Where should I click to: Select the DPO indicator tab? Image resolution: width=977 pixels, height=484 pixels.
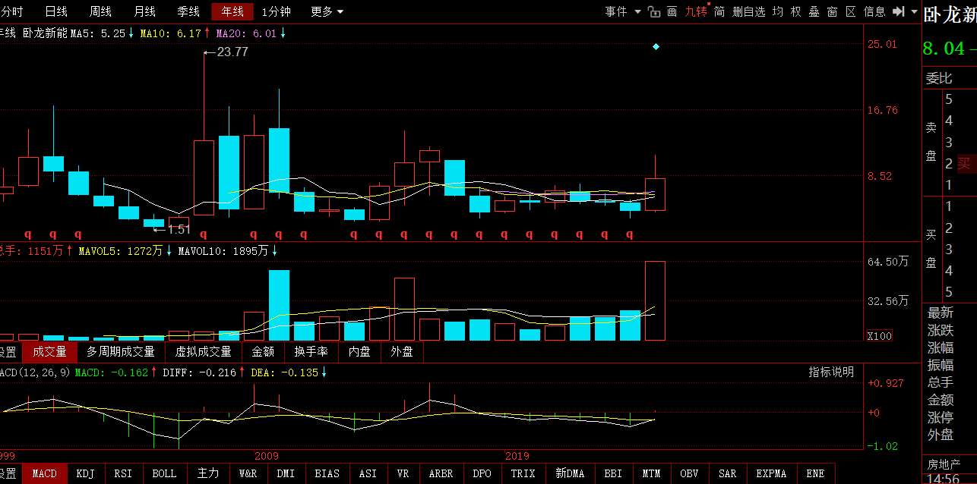click(482, 473)
